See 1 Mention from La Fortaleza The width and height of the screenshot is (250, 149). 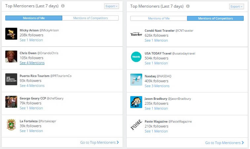(x=31, y=131)
